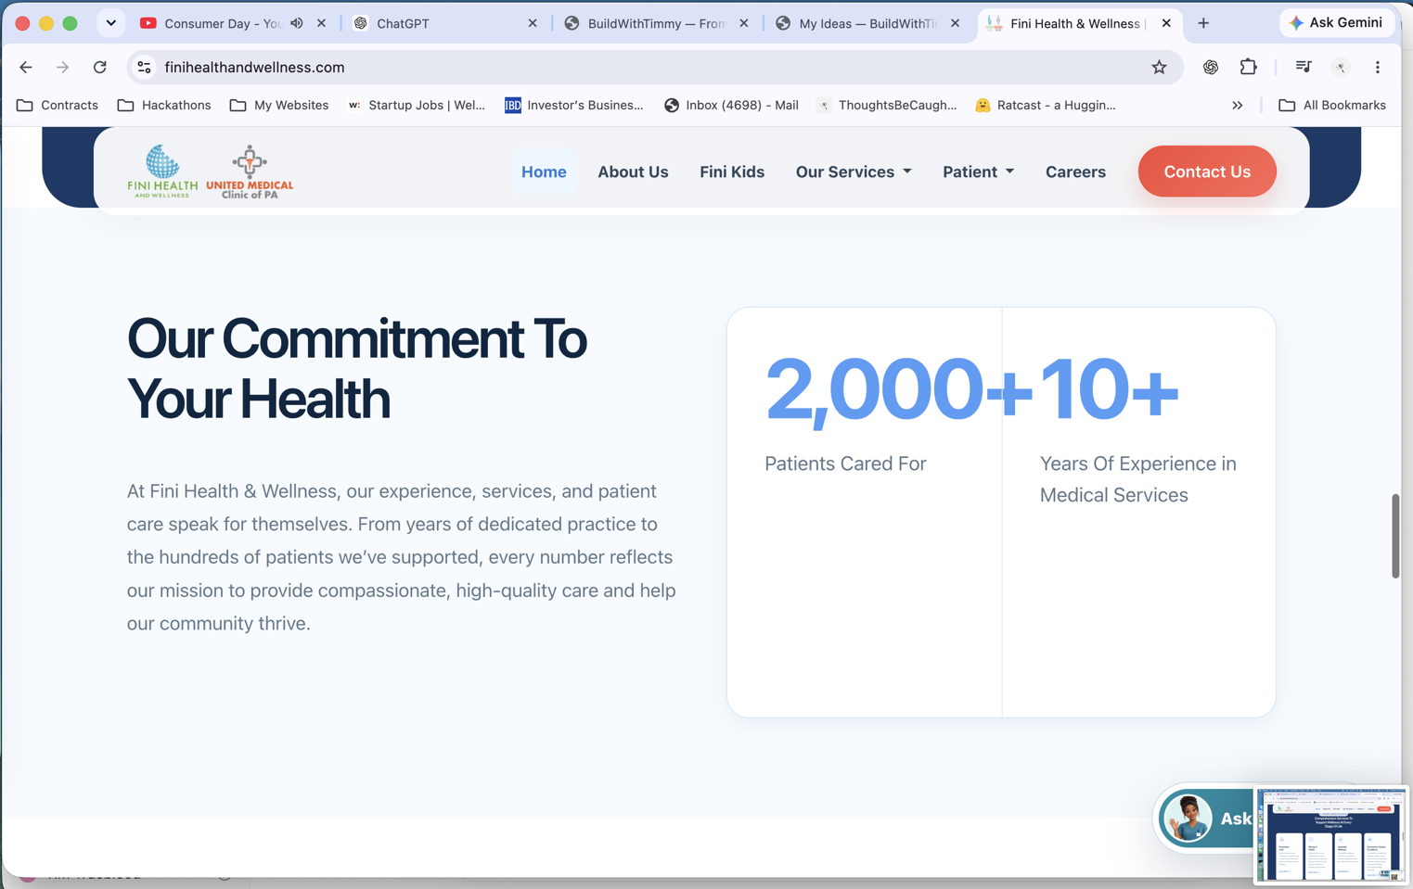Open the Fini Kids page

click(x=732, y=171)
